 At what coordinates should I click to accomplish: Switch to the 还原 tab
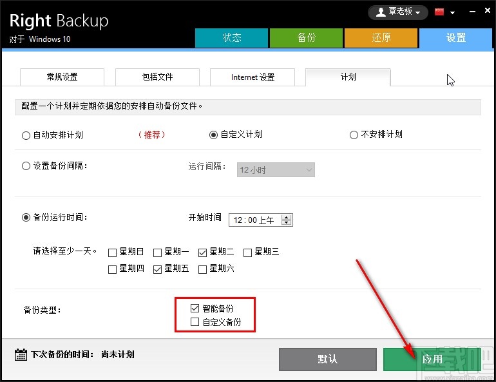click(381, 38)
